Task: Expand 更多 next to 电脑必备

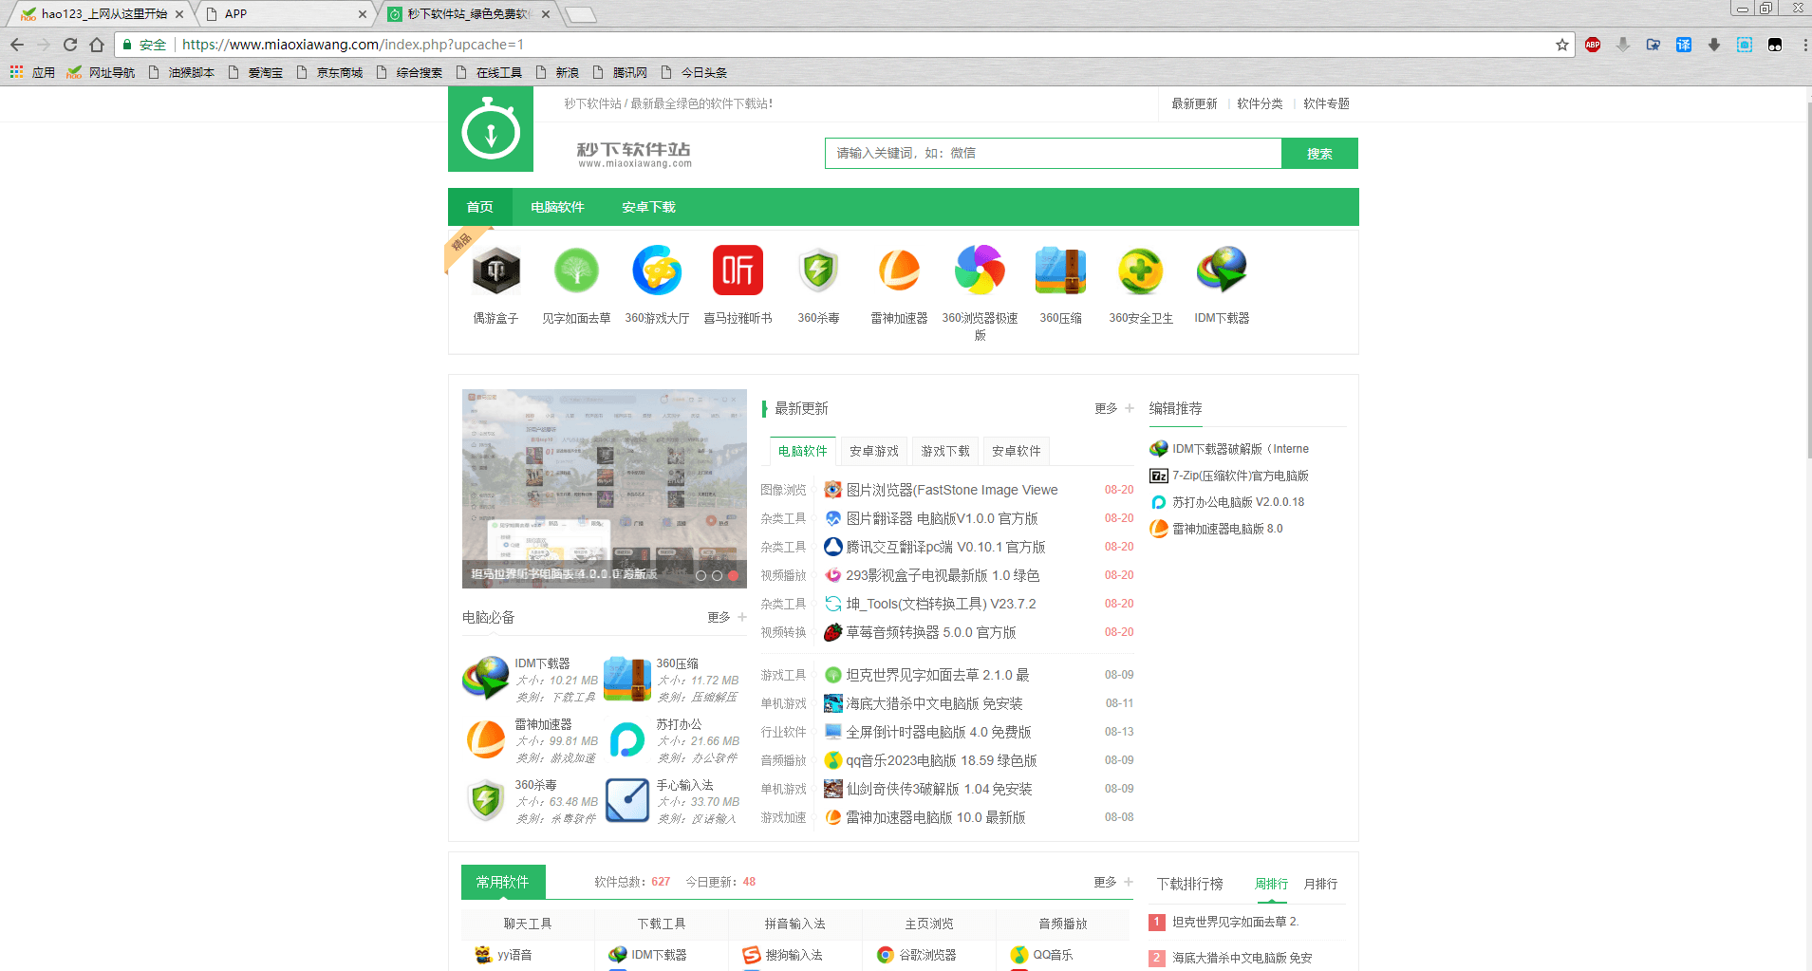Action: [x=726, y=617]
